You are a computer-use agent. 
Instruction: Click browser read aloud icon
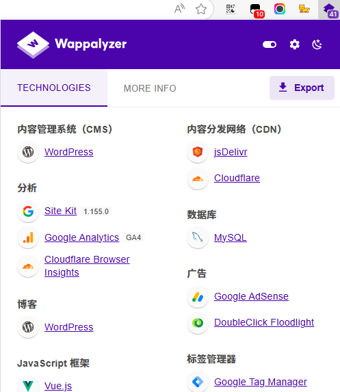point(179,9)
